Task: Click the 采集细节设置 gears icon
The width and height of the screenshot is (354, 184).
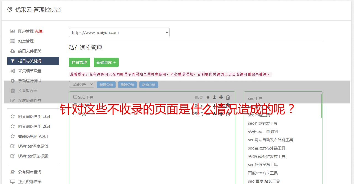Action: click(13, 71)
